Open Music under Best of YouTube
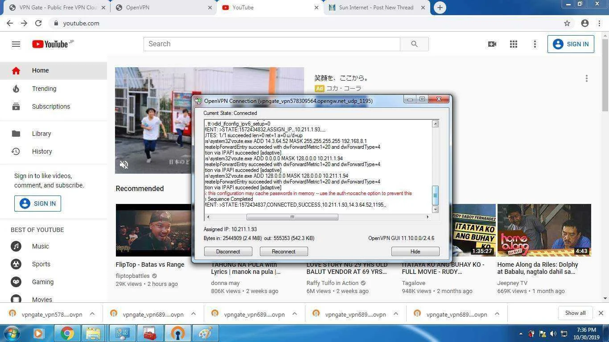This screenshot has width=609, height=342. click(53, 246)
